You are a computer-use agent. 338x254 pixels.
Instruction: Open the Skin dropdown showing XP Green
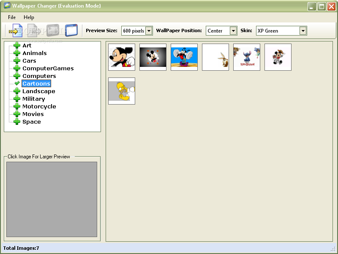[x=303, y=30]
